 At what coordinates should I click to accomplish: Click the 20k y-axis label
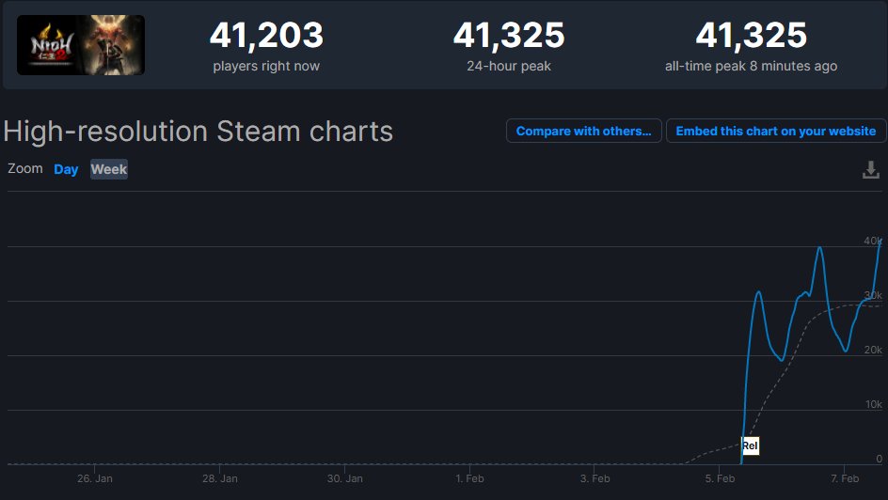point(873,350)
